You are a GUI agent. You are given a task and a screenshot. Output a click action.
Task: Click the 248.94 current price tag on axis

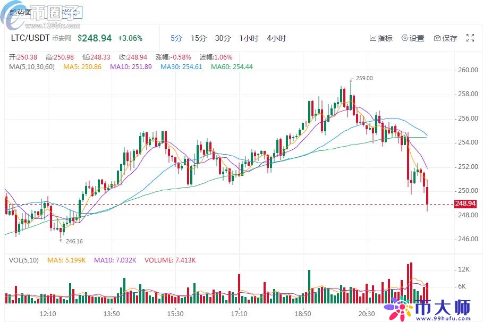(x=465, y=204)
